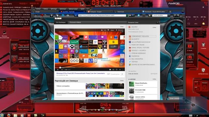Viewport: 209px width, 117px height.
Task: Play the Apresentação e Personalização playlist thumbnail
Action: (105, 94)
